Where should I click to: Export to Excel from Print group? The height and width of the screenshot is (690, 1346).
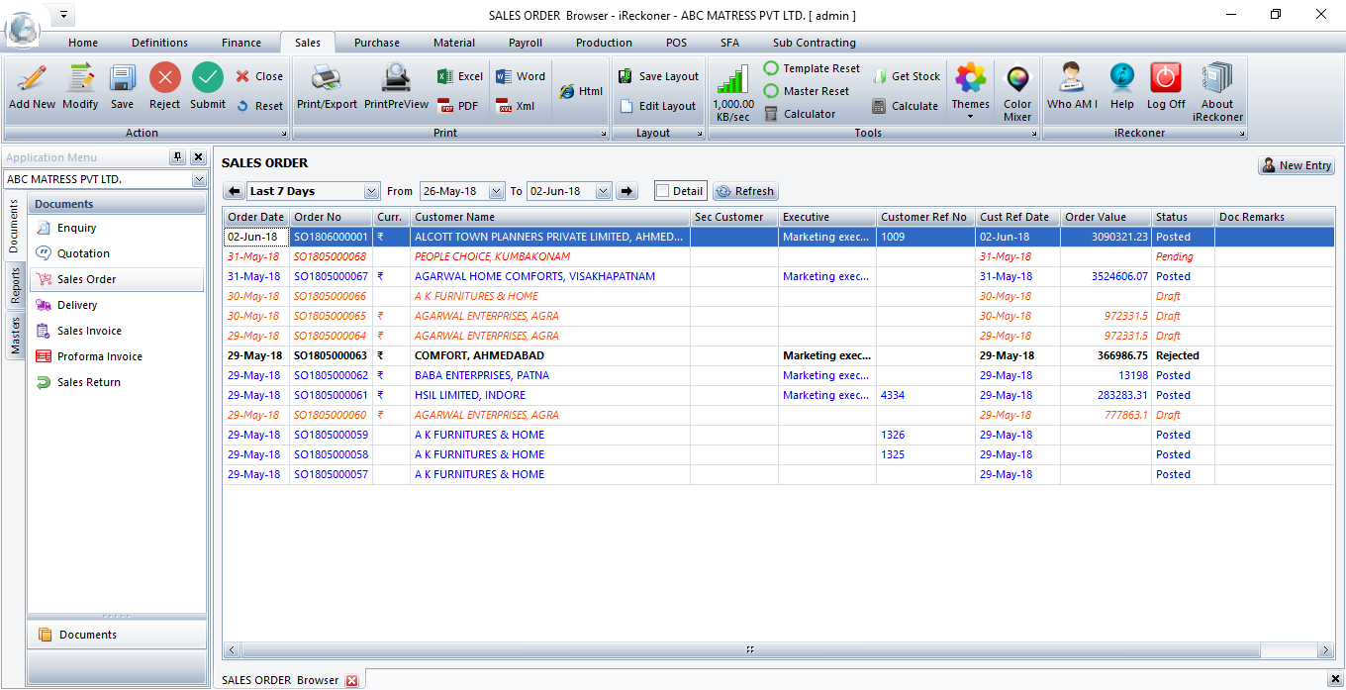[x=460, y=76]
